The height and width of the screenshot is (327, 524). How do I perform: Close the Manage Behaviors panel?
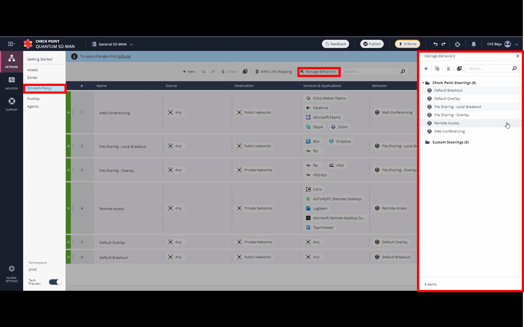point(518,56)
